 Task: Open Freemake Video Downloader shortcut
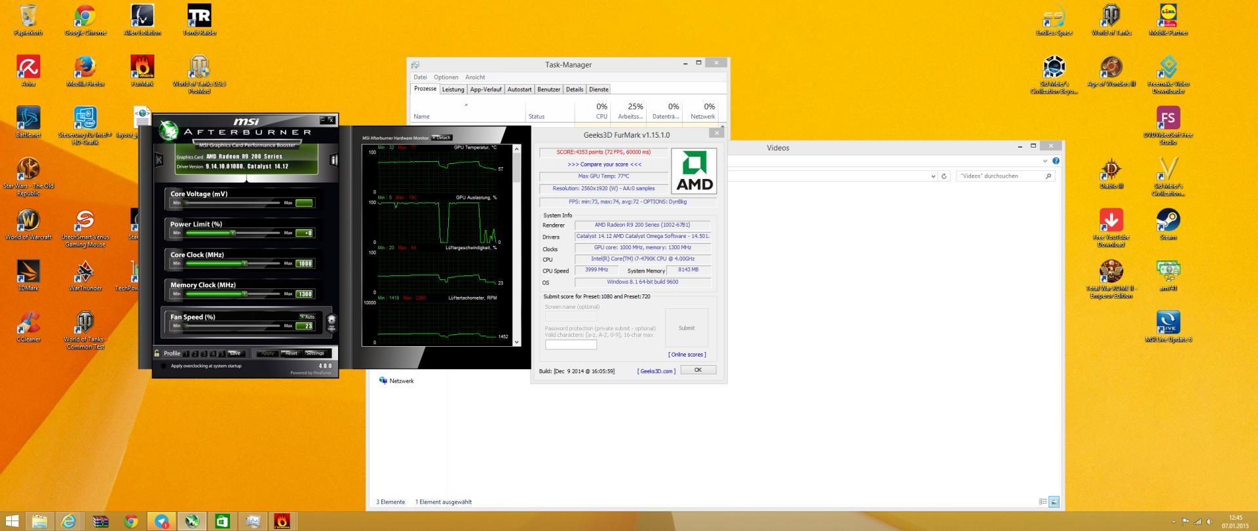tap(1168, 74)
